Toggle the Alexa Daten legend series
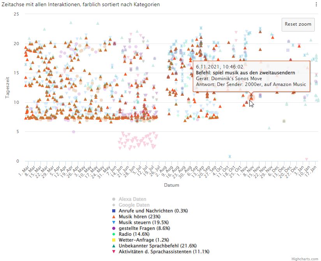The width and height of the screenshot is (321, 261). (132, 199)
